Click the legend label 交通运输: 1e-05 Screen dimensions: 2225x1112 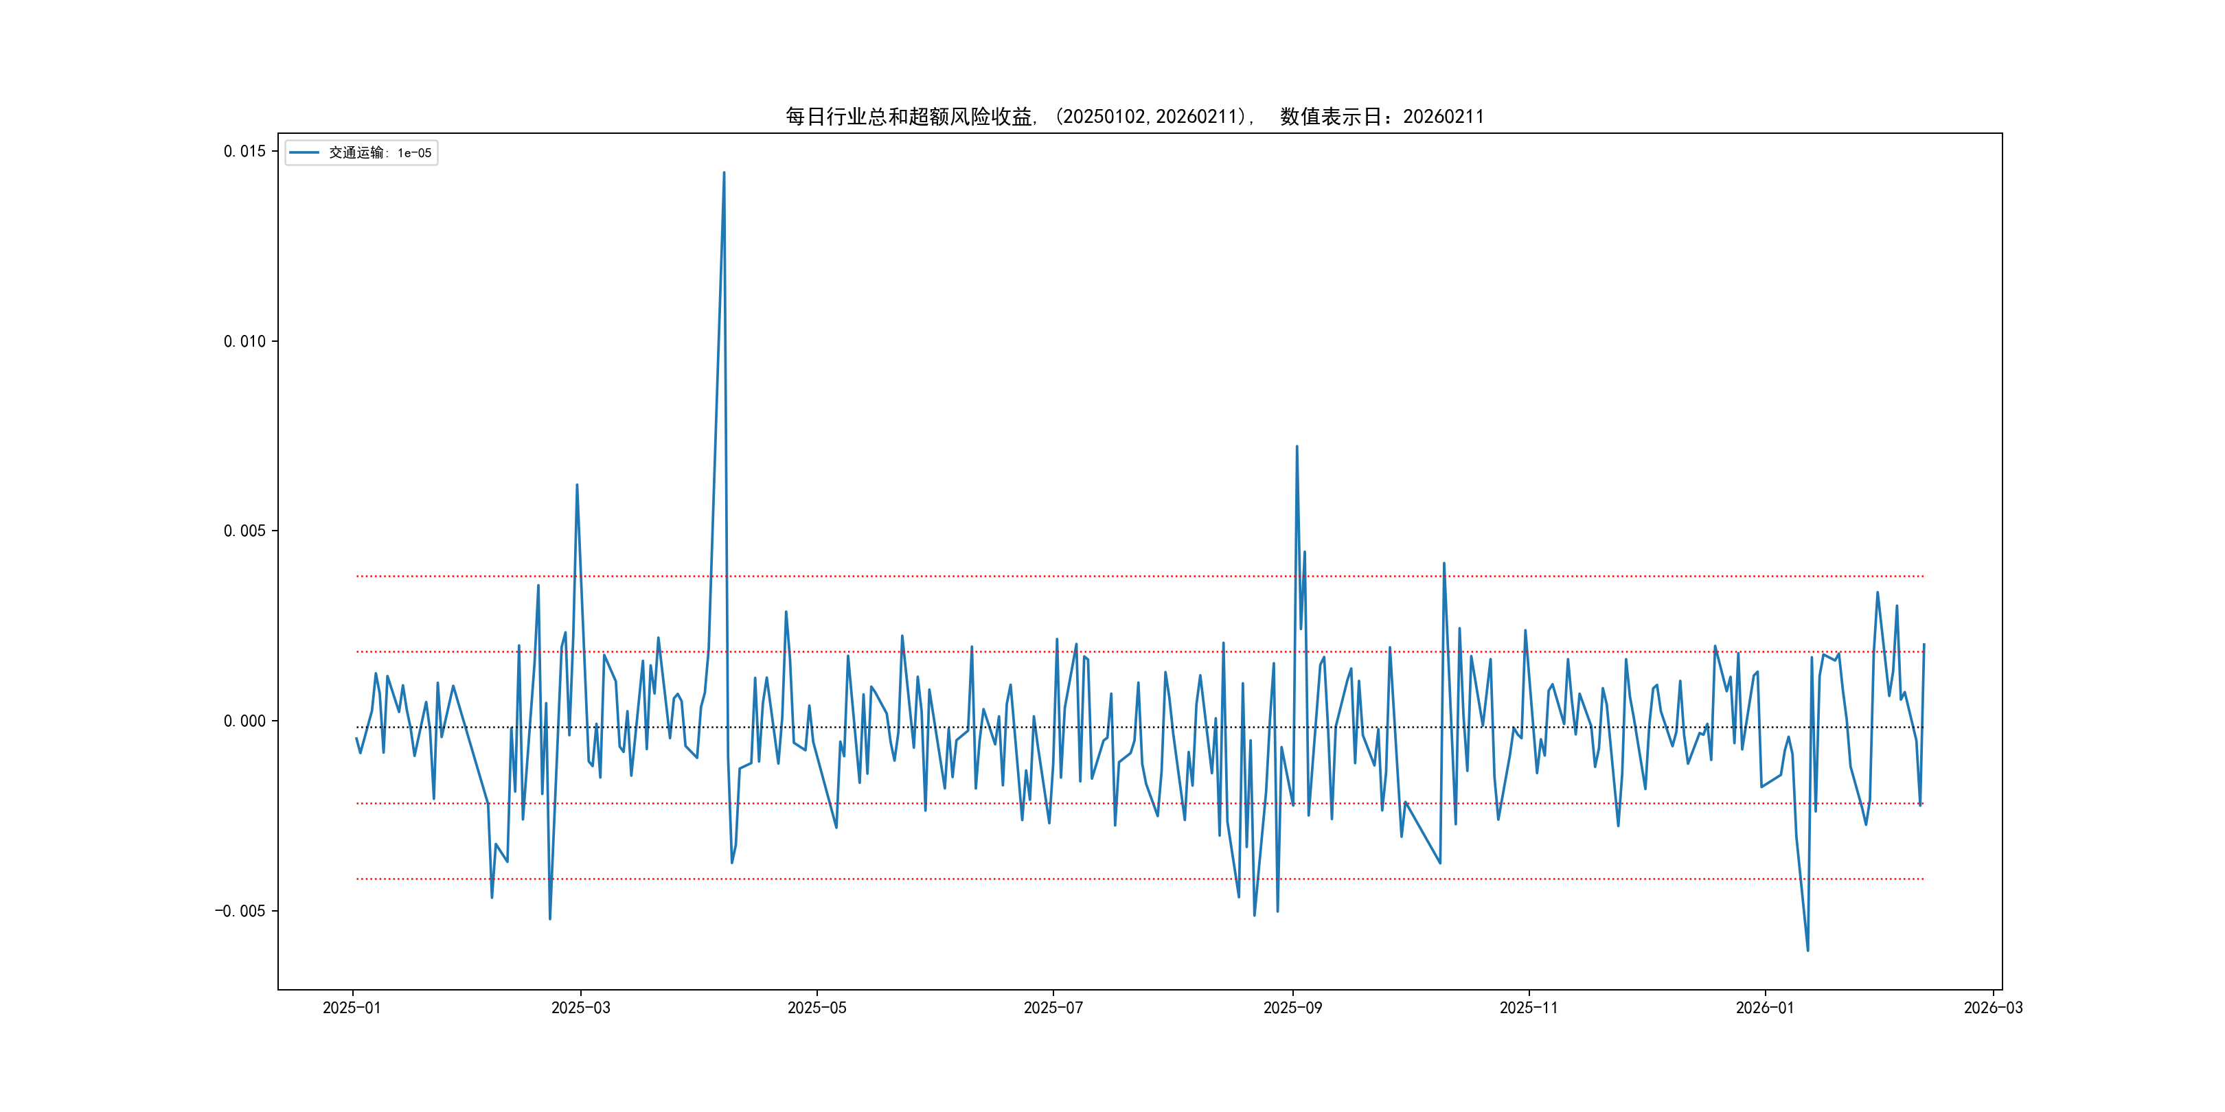379,153
